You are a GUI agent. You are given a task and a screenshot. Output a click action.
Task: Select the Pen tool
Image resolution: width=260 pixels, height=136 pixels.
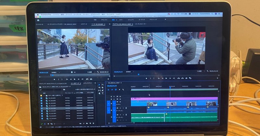102,91
